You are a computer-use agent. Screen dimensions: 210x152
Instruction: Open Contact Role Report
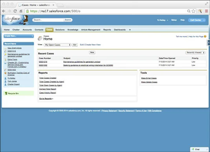pos(47,89)
